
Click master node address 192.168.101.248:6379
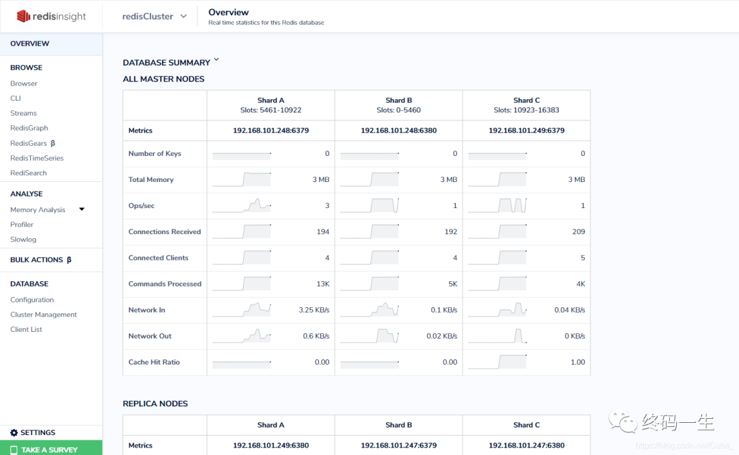(x=271, y=131)
